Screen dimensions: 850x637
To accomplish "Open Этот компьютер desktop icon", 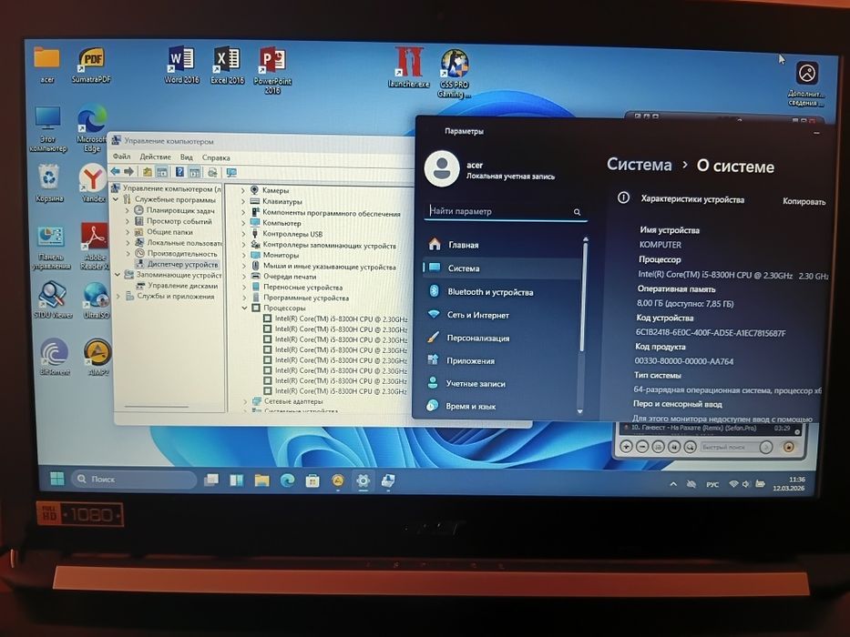I will coord(47,129).
